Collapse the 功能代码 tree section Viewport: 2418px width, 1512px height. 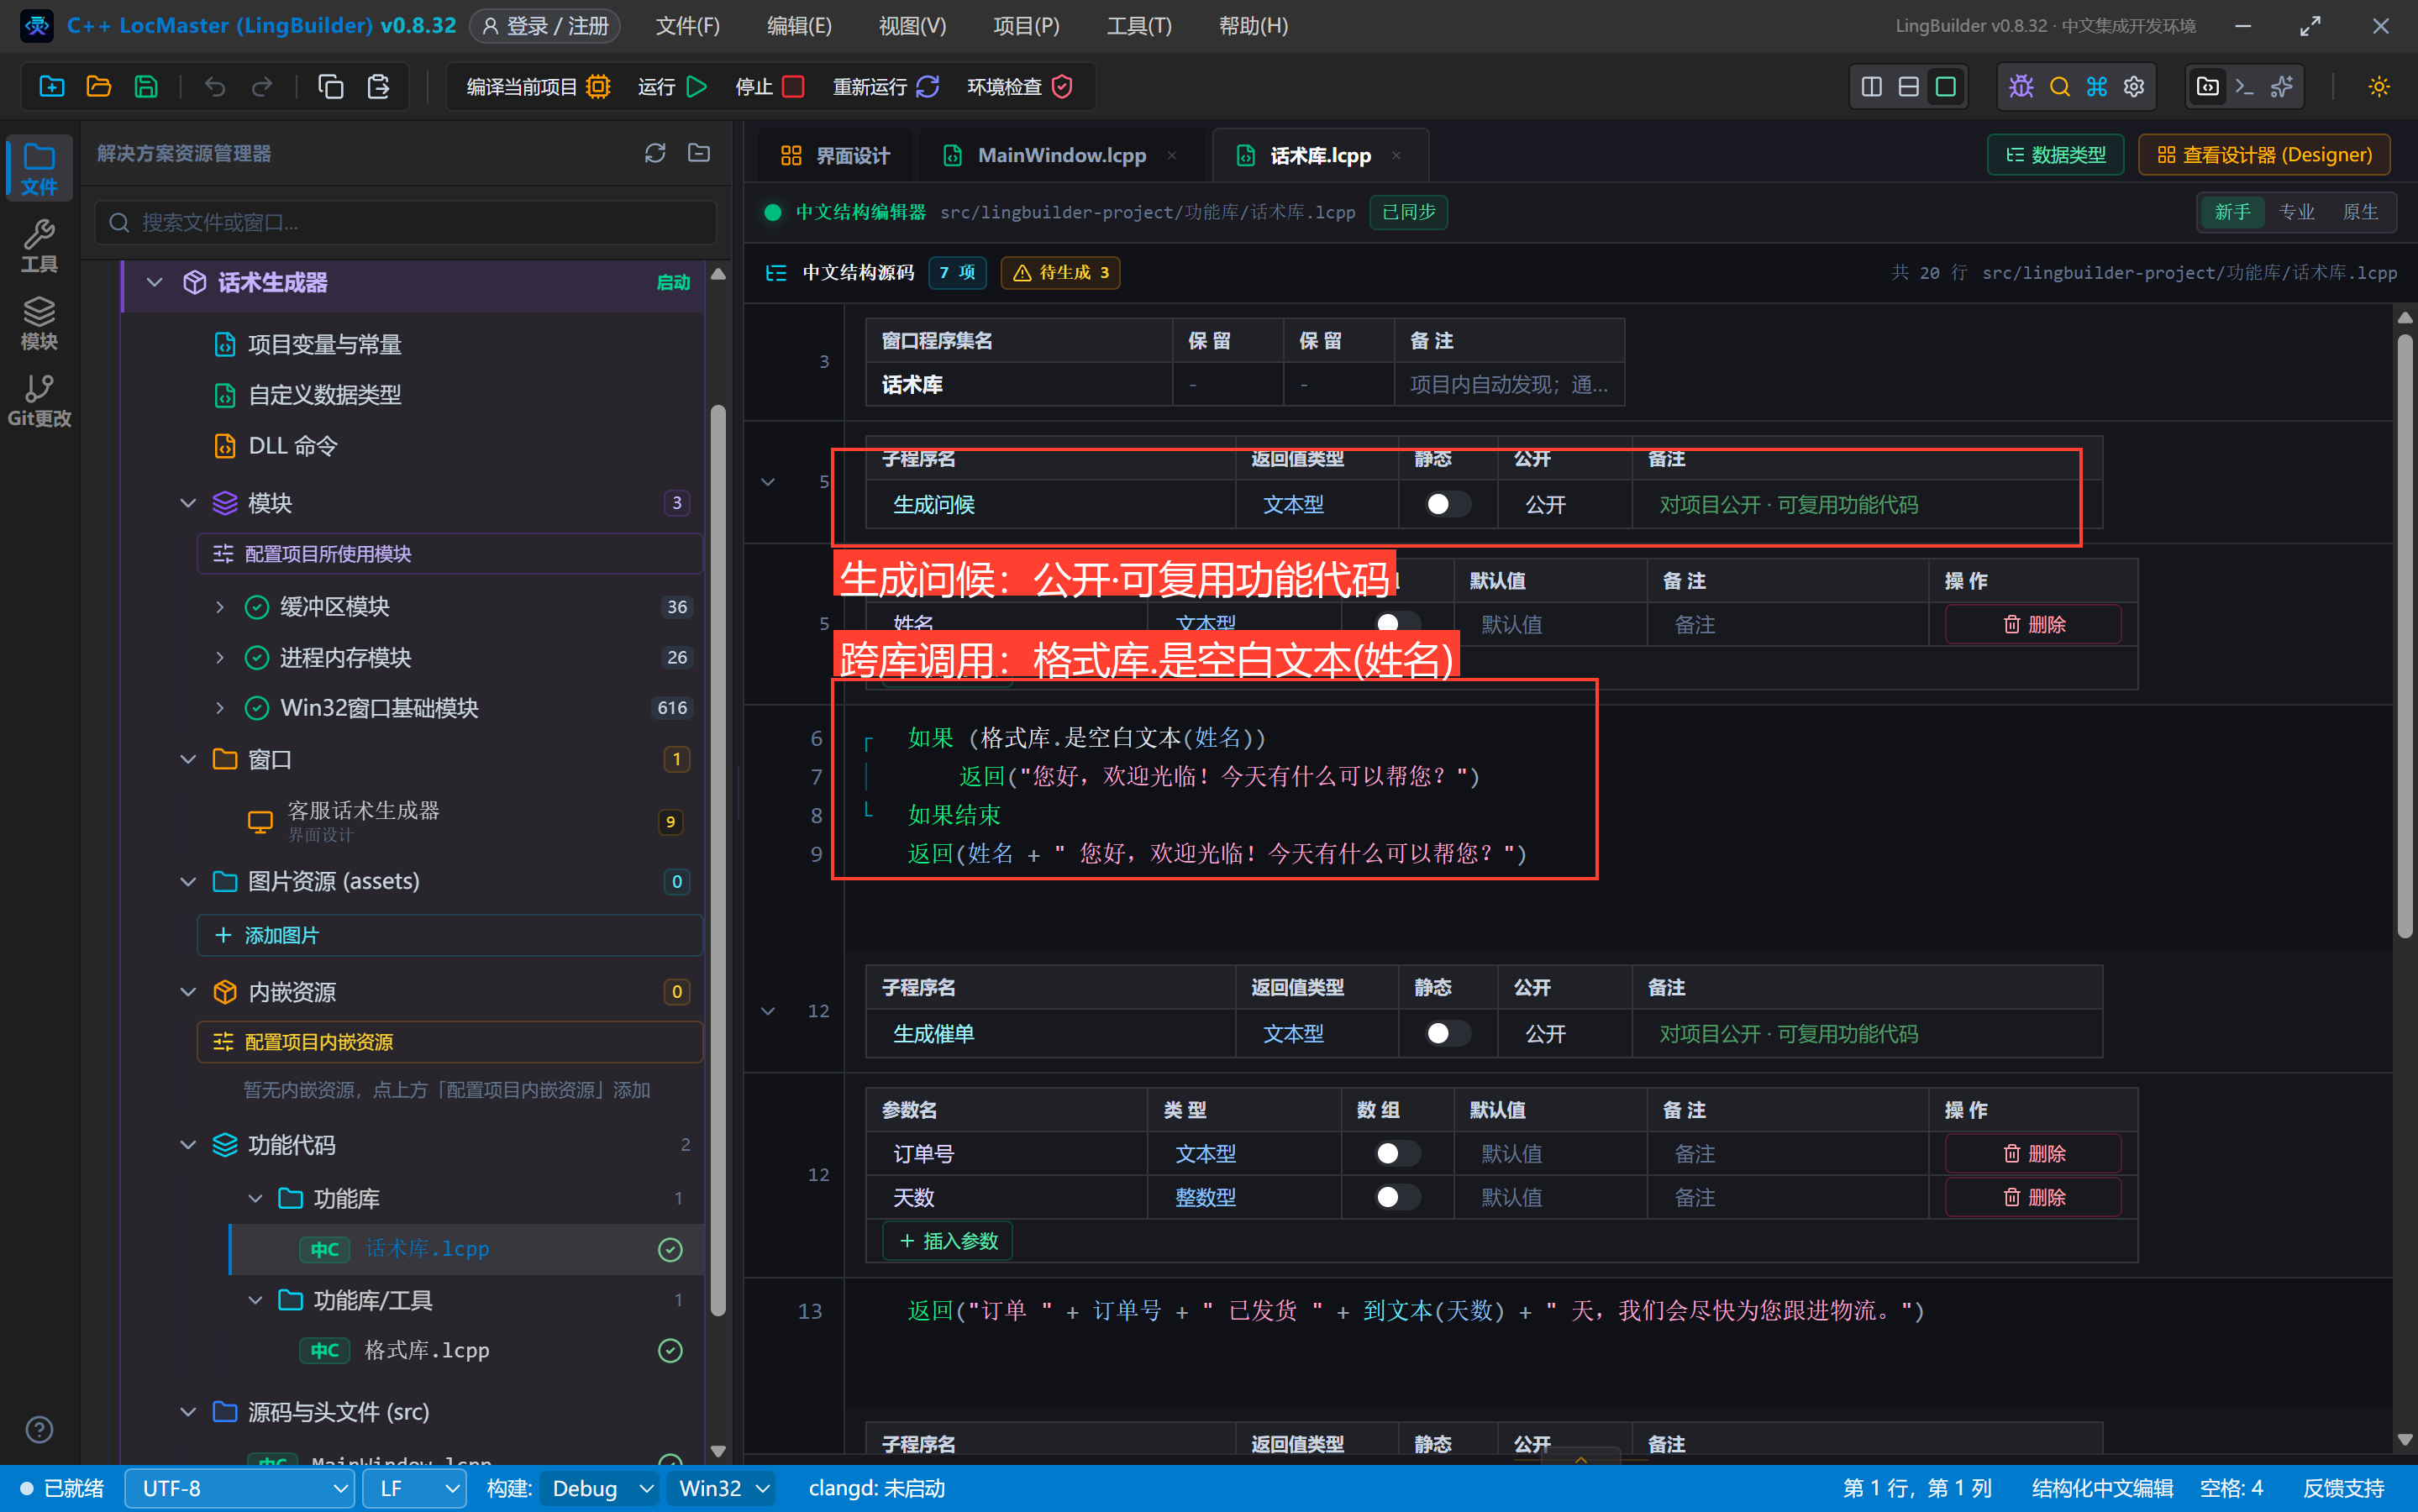[188, 1145]
